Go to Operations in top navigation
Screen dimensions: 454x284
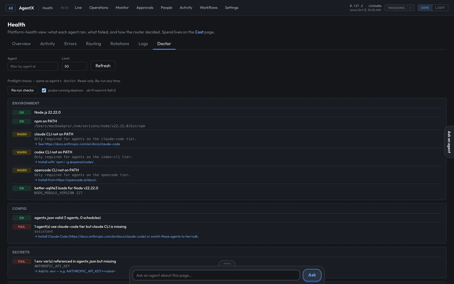[99, 8]
